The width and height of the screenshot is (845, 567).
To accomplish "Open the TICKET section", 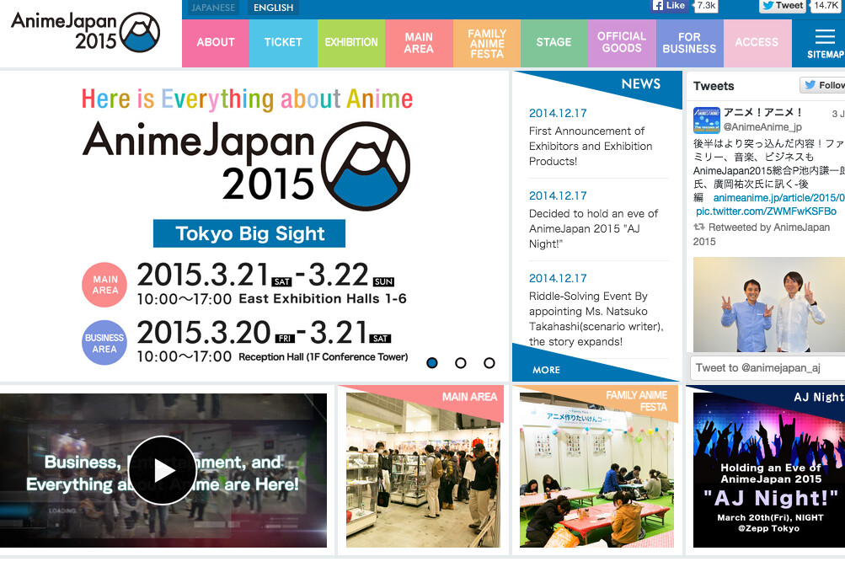I will click(283, 41).
